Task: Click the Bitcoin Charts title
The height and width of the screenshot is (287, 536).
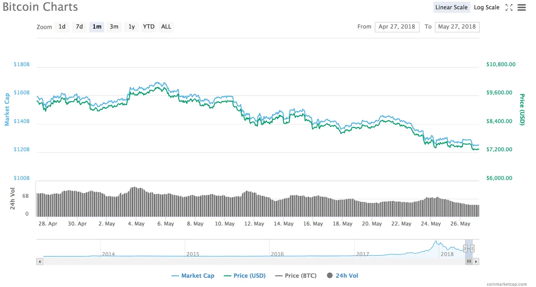Action: 40,7
